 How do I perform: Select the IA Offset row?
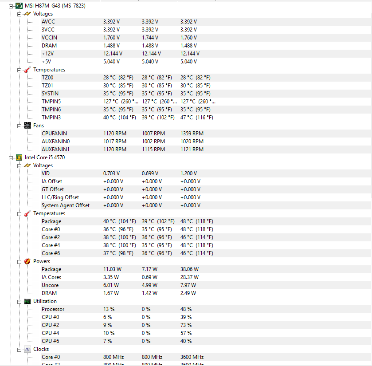pos(206,181)
